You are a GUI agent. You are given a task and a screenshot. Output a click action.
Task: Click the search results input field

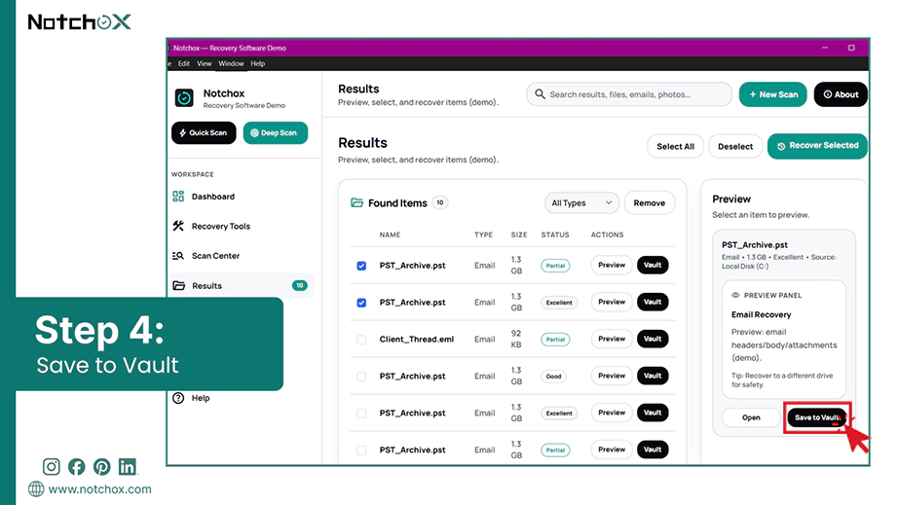(629, 94)
